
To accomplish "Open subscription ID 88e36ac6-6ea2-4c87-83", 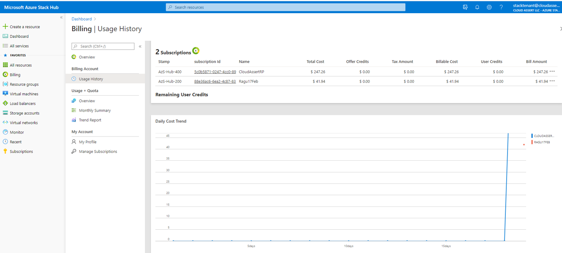I will [215, 81].
